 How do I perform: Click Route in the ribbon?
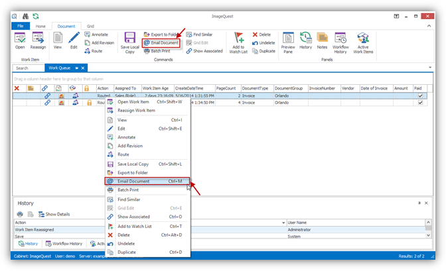(x=94, y=51)
